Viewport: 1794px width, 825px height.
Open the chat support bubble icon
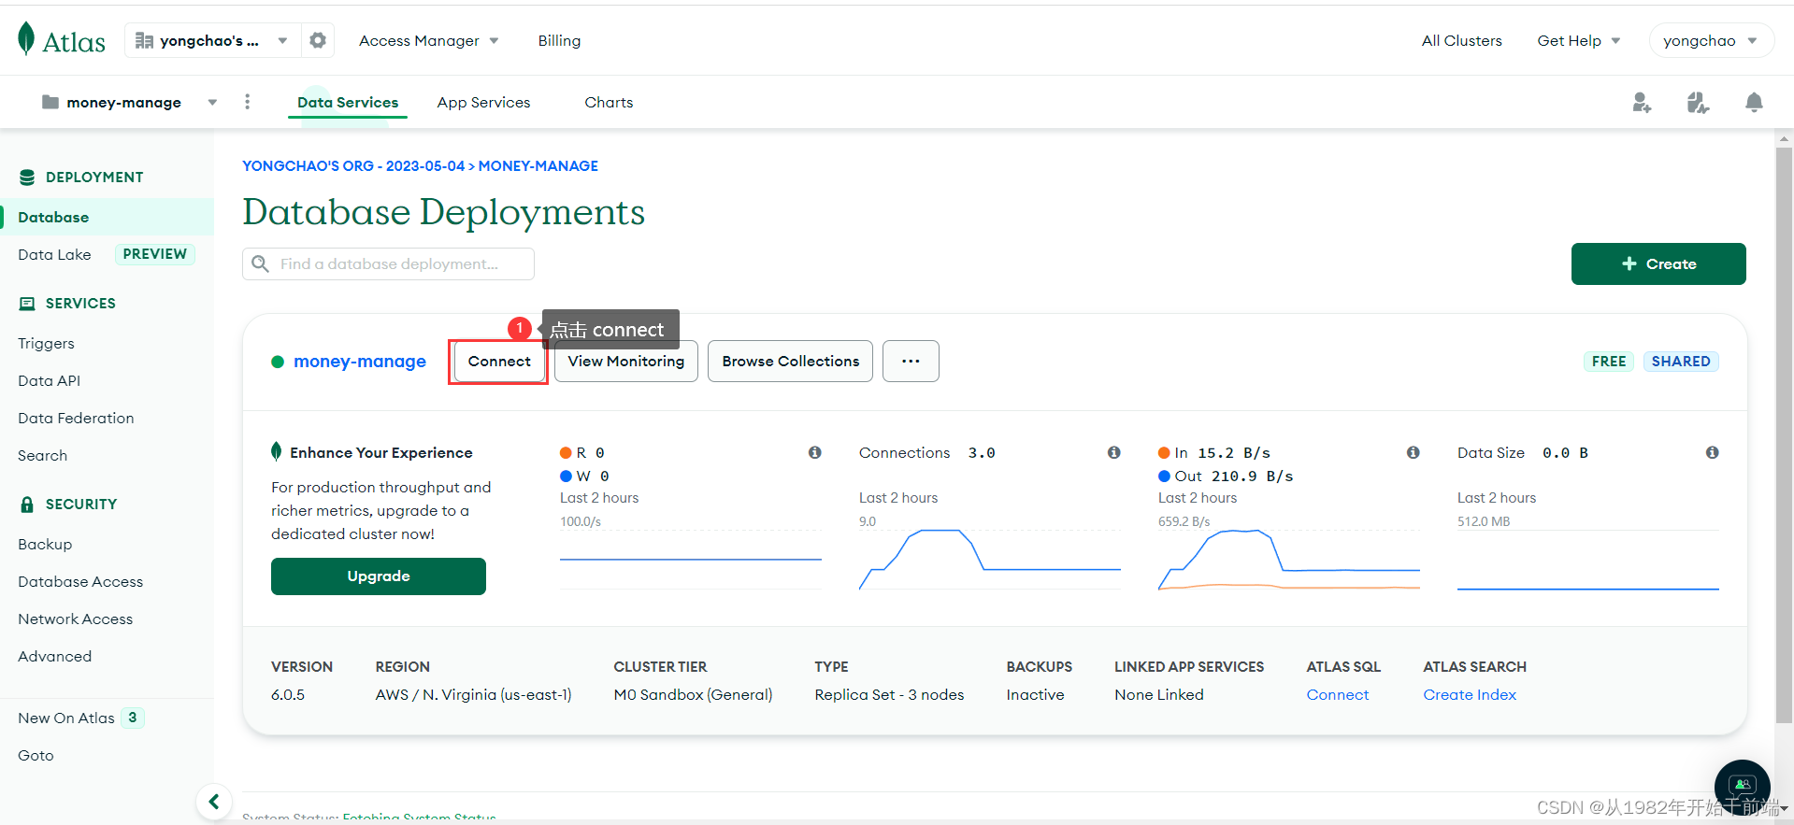click(1743, 786)
